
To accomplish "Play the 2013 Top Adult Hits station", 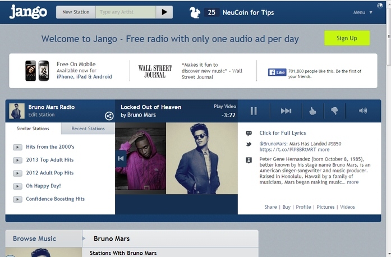I will click(17, 160).
